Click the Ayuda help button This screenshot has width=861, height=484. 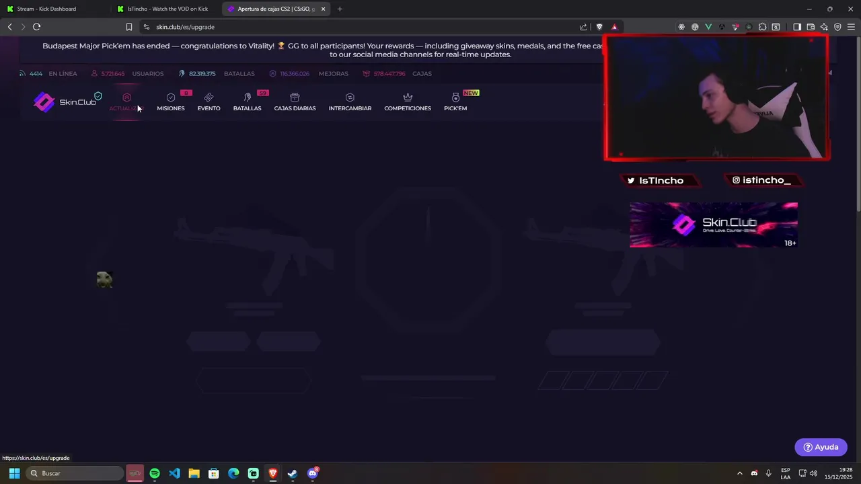pos(821,447)
